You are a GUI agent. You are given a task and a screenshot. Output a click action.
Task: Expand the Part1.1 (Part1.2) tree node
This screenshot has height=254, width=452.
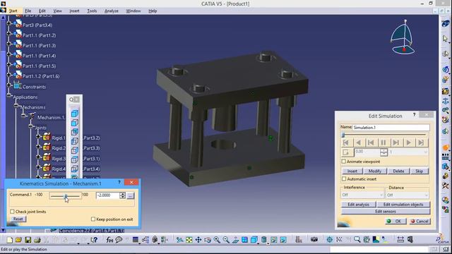(9, 34)
